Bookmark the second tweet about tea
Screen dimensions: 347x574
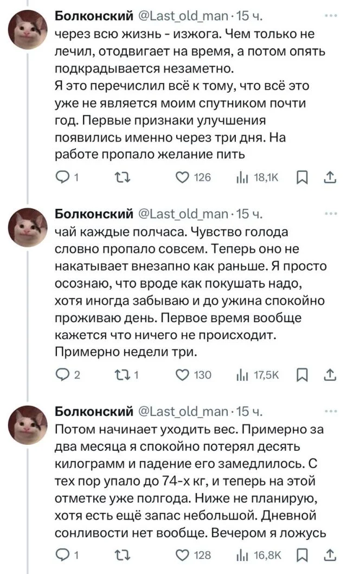301,375
